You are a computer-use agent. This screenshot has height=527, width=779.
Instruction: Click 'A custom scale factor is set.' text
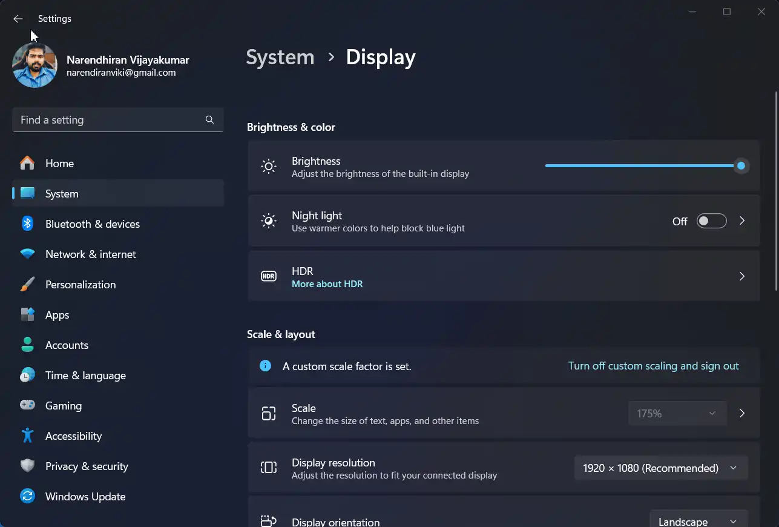(347, 366)
